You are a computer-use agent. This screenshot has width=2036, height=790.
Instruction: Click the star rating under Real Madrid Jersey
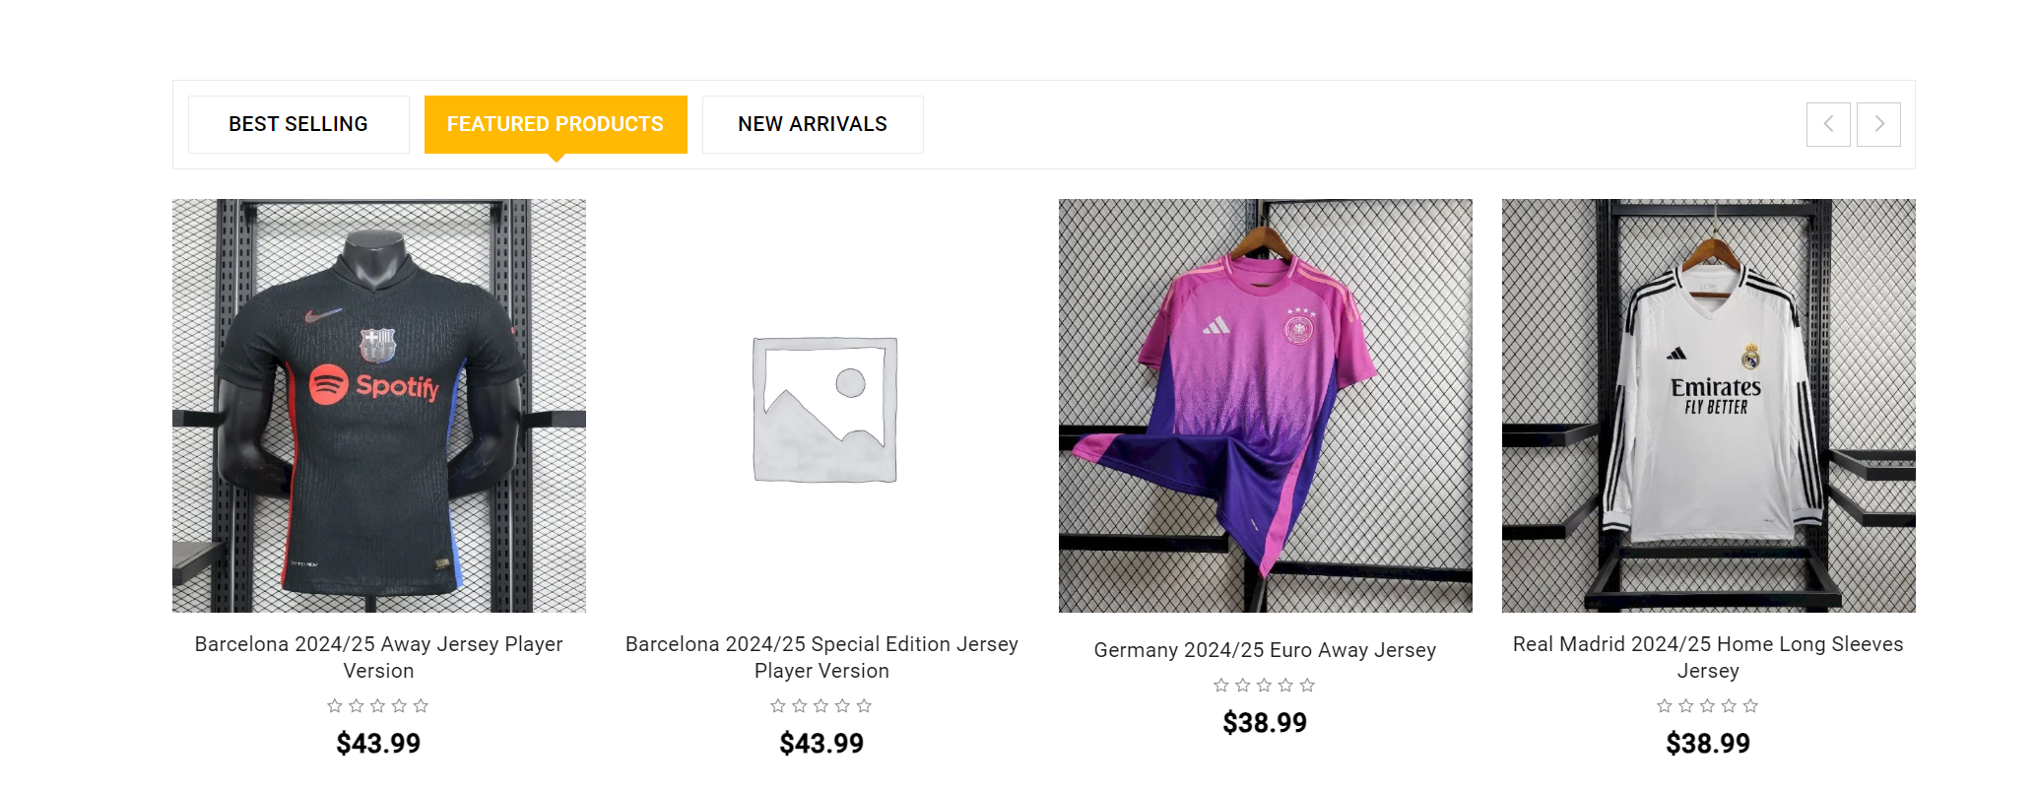click(x=1708, y=705)
